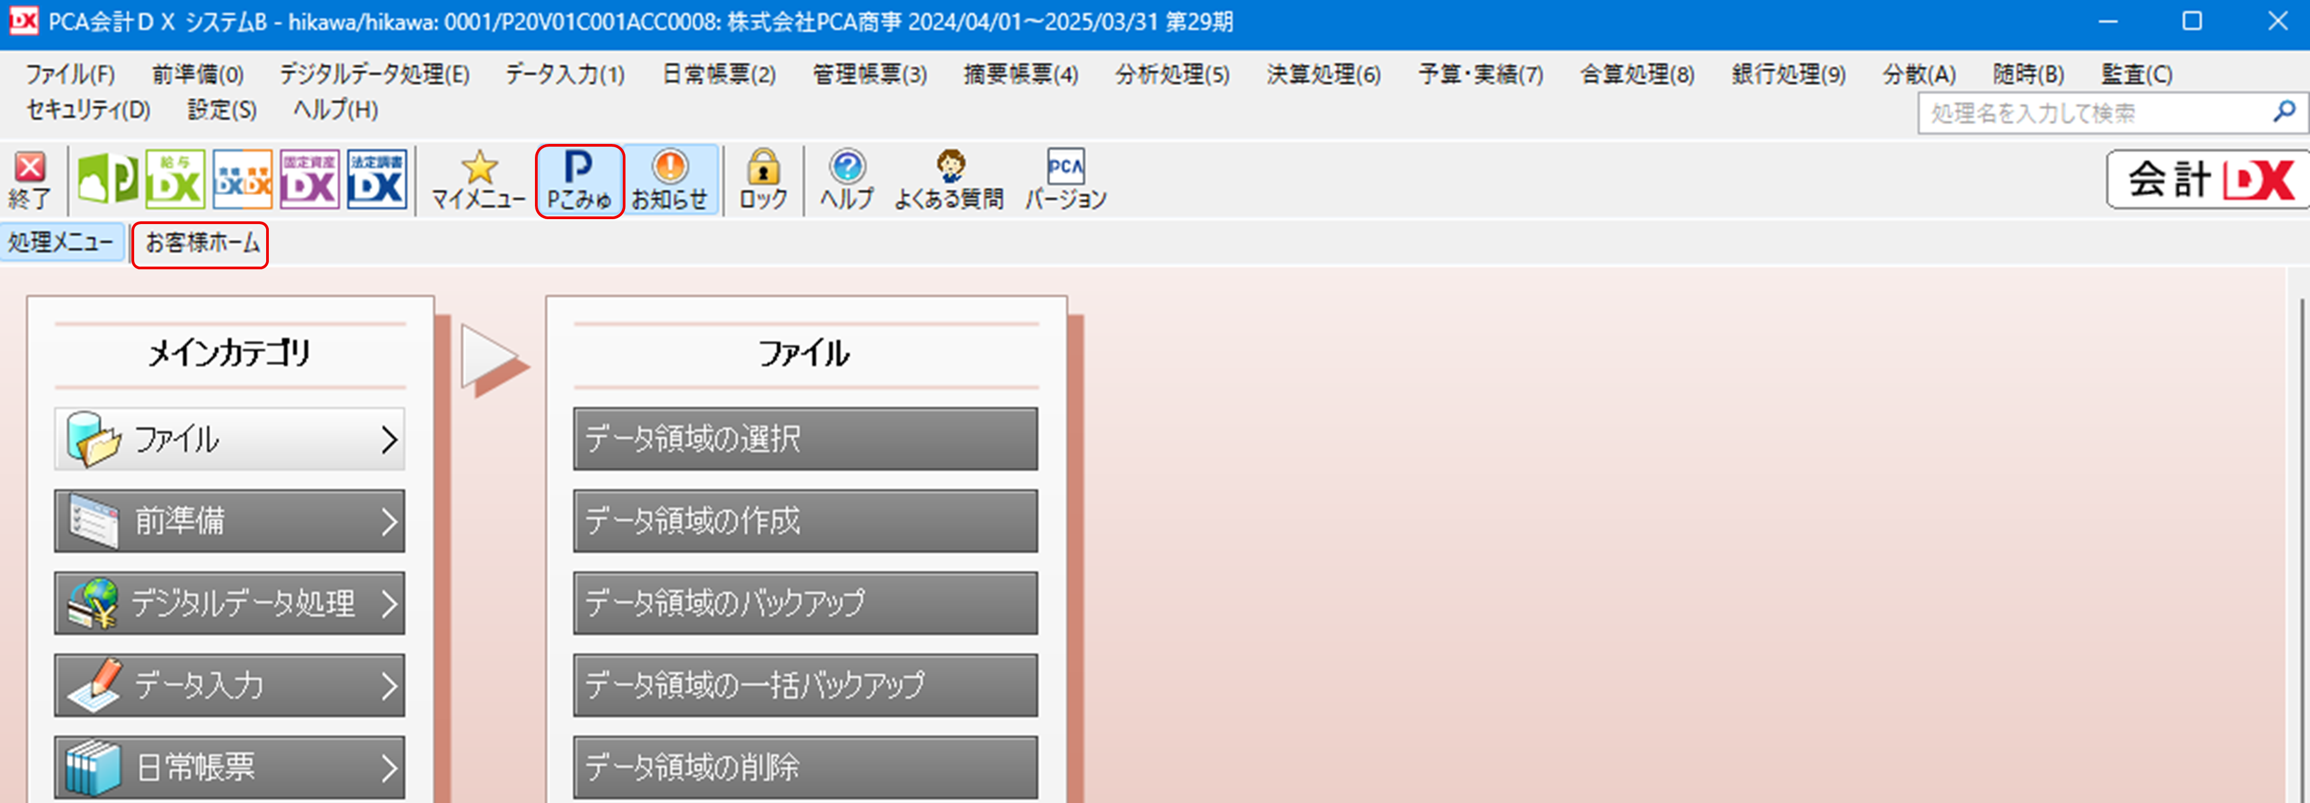Open よくある質問 FAQ icon

point(949,180)
